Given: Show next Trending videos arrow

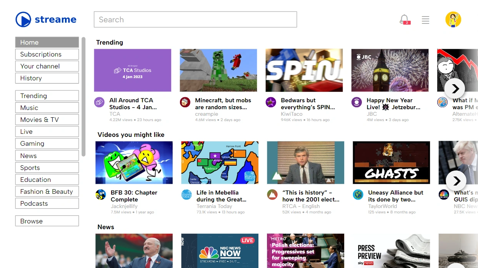Looking at the screenshot, I should click(x=455, y=89).
